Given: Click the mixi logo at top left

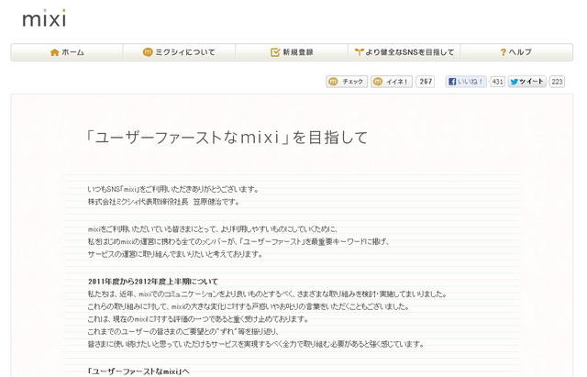Looking at the screenshot, I should (x=43, y=17).
